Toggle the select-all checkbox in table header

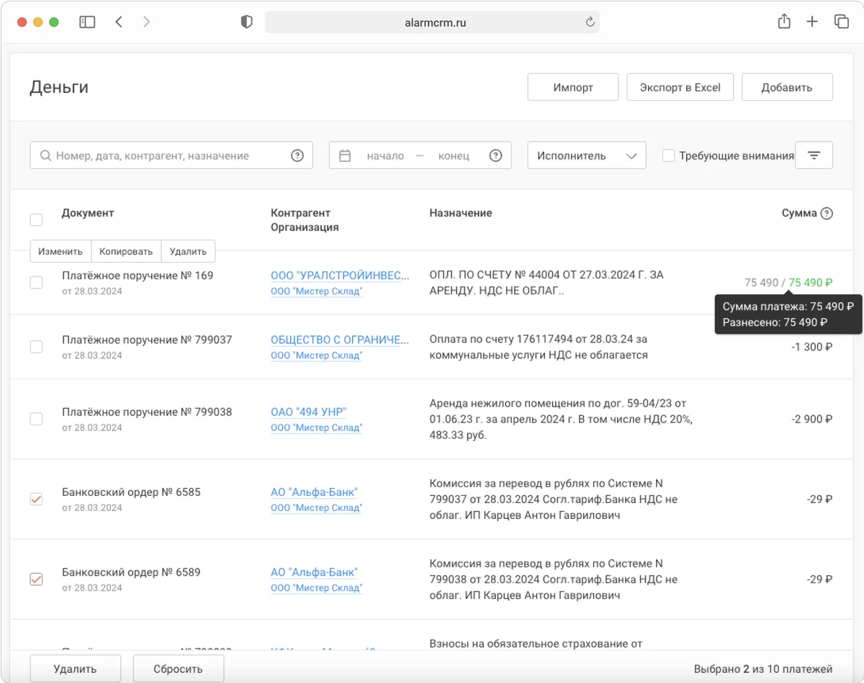point(36,220)
